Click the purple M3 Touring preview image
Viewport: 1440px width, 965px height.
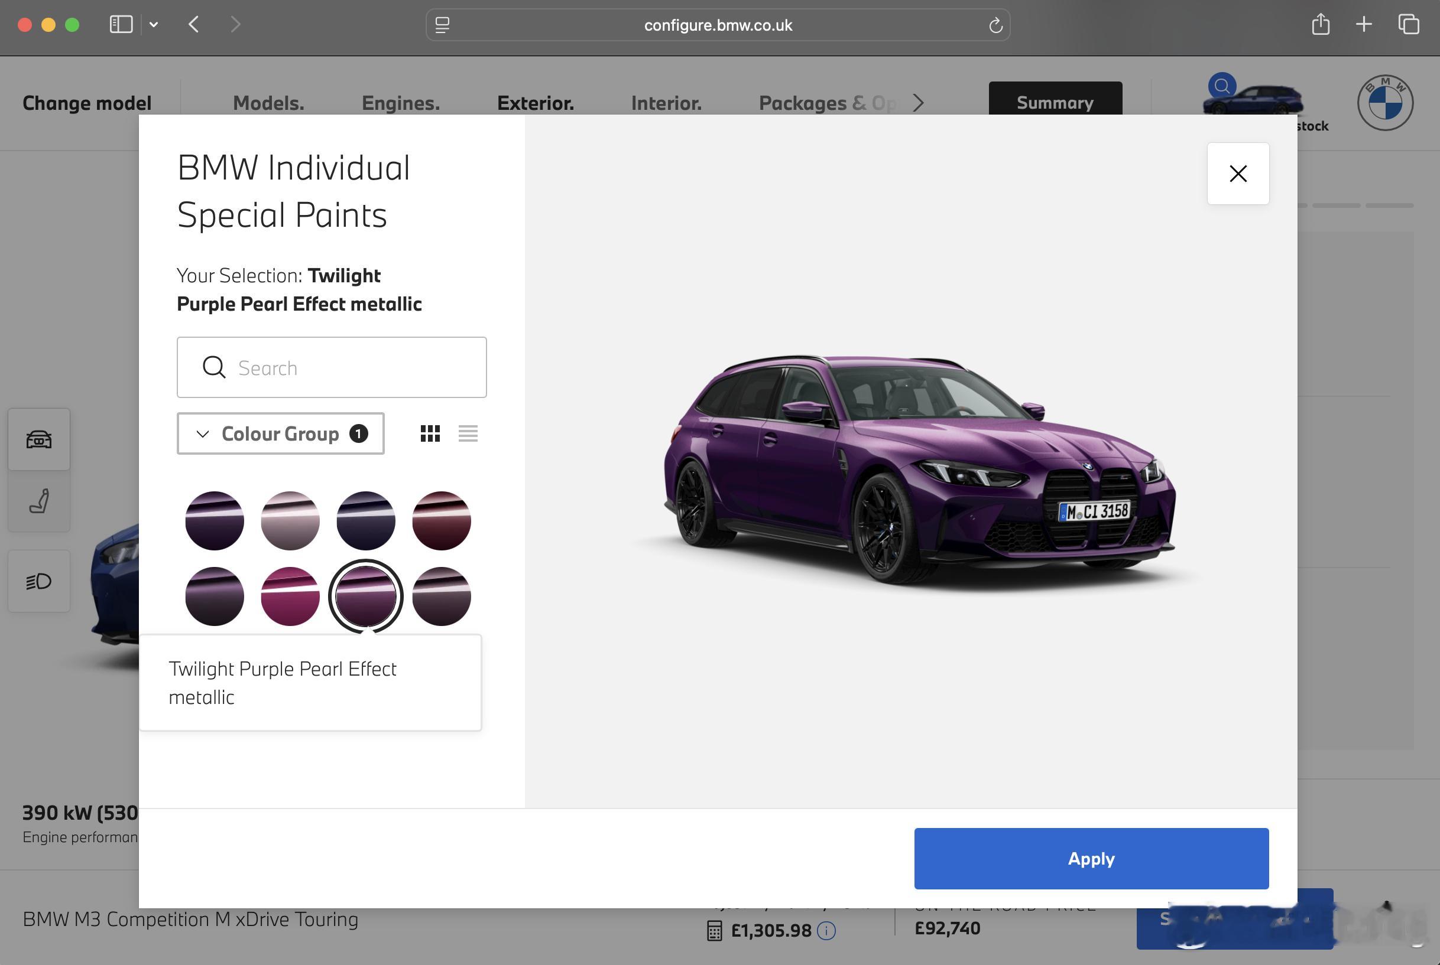click(919, 474)
